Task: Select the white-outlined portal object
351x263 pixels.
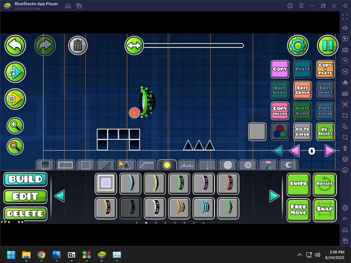Action: pyautogui.click(x=155, y=208)
